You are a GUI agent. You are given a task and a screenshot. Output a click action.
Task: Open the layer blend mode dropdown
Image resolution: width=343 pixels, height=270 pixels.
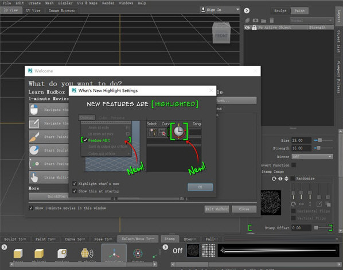(x=311, y=20)
